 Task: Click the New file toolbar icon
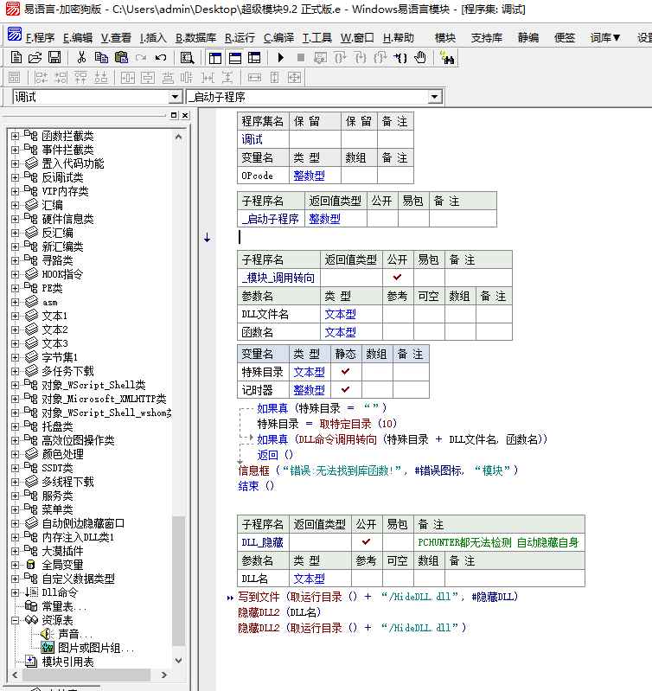(x=16, y=58)
